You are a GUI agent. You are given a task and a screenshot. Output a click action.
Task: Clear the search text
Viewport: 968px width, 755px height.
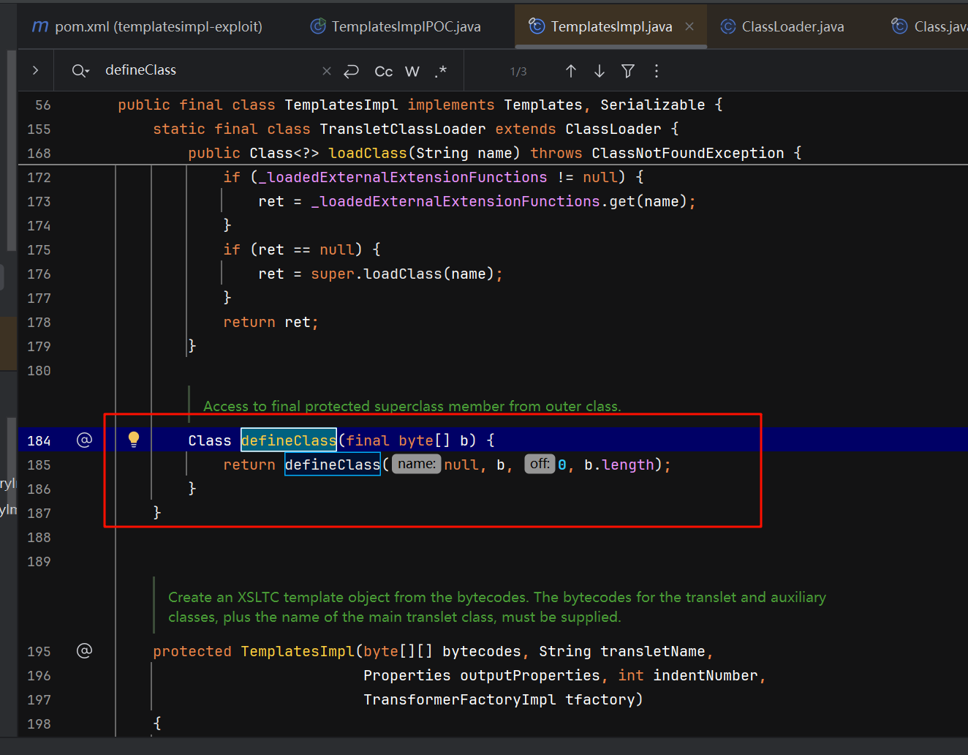pyautogui.click(x=327, y=71)
